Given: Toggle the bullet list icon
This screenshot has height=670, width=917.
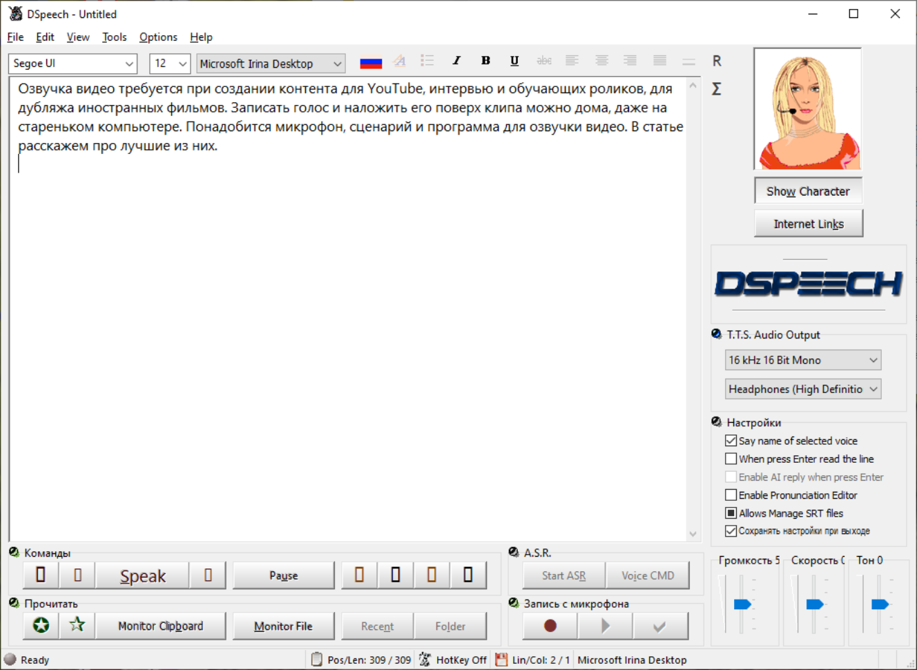Looking at the screenshot, I should point(427,61).
